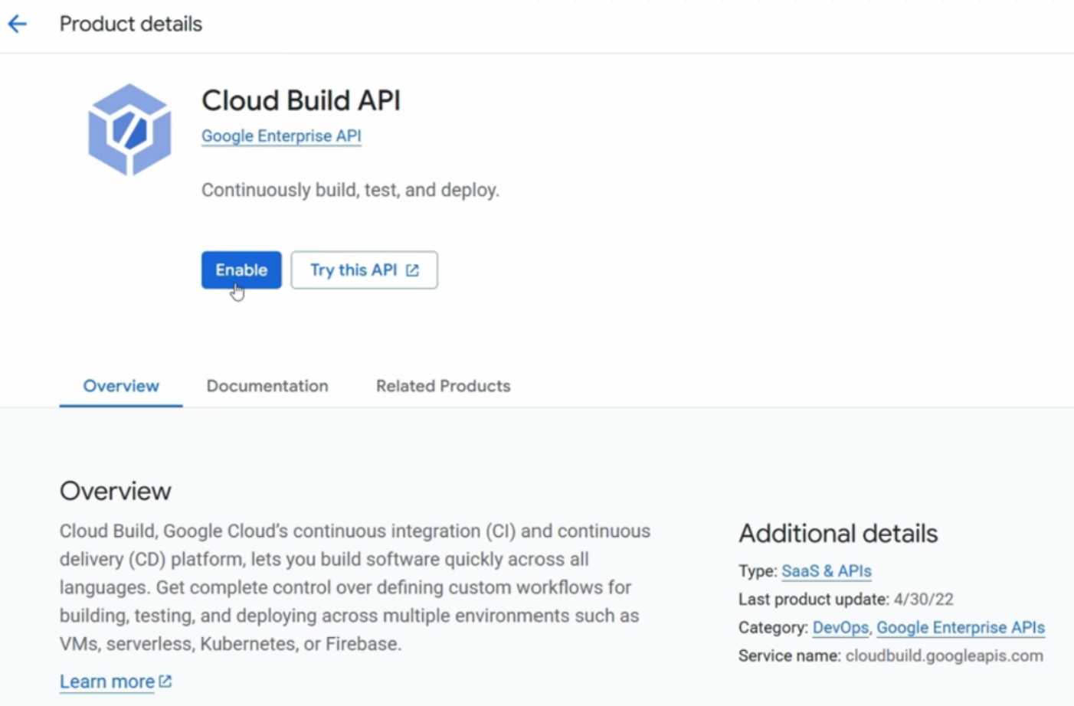Open the Google Enterprise API link
Image resolution: width=1074 pixels, height=706 pixels.
(281, 136)
